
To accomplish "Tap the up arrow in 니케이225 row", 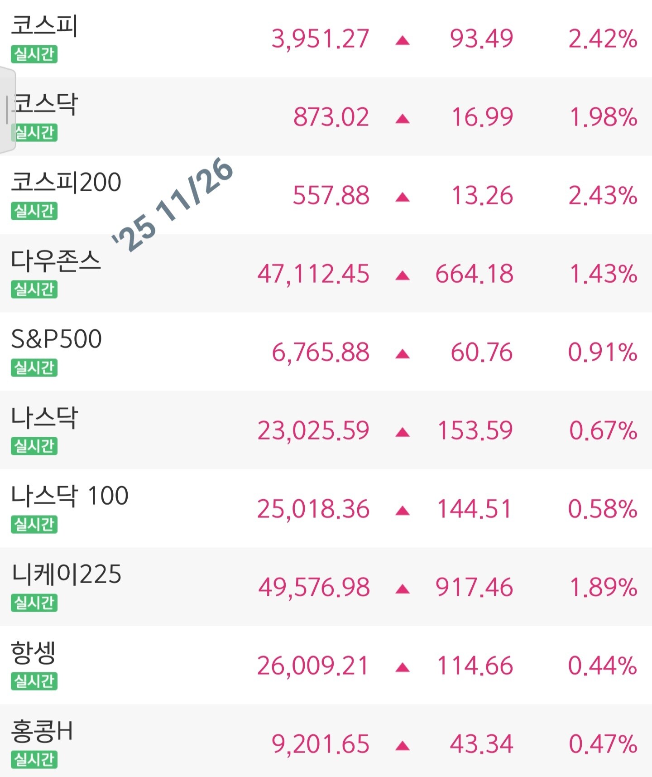I will pyautogui.click(x=403, y=589).
